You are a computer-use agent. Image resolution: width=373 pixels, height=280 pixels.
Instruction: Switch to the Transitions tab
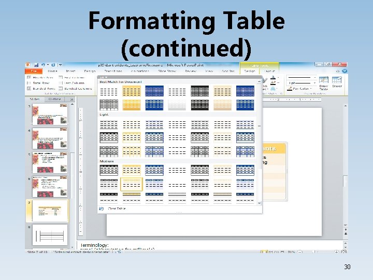coord(113,71)
